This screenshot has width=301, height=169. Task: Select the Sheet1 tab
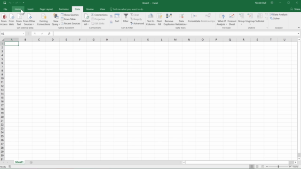click(19, 162)
